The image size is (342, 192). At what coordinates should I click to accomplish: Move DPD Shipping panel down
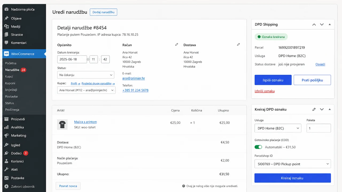coord(322,25)
